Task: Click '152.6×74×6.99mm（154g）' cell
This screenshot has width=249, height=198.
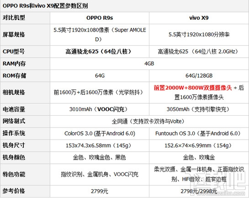Action: coord(198,145)
